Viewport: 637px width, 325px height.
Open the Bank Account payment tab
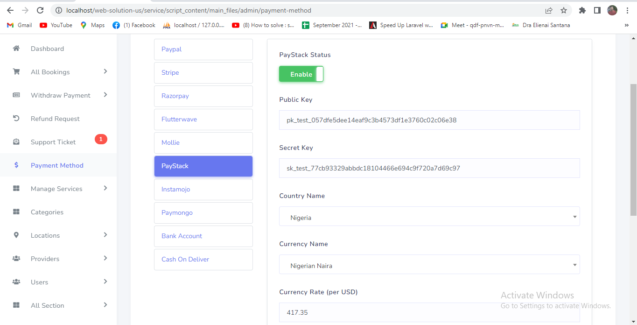(203, 236)
